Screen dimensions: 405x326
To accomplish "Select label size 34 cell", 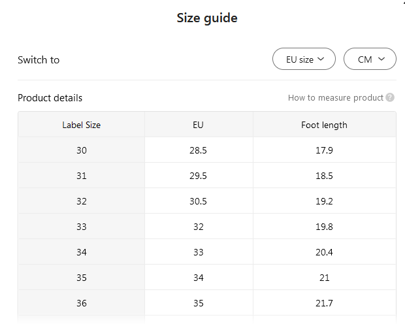I will (82, 252).
